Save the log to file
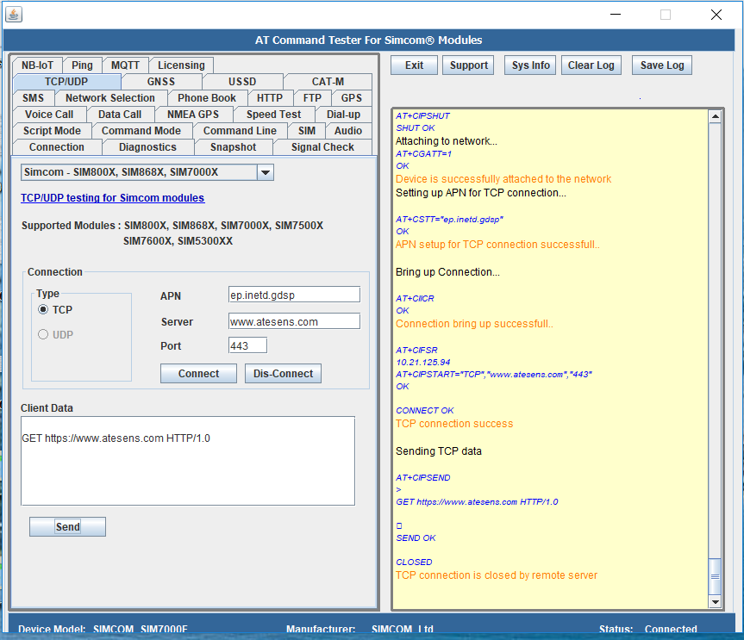The image size is (744, 640). pyautogui.click(x=662, y=65)
